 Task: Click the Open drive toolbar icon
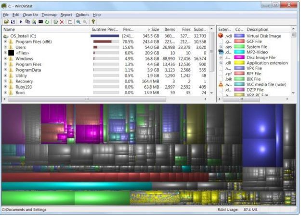(6, 22)
